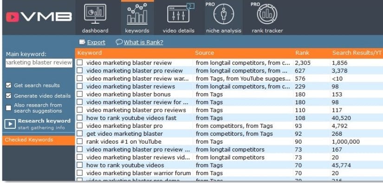Open the What is Rank? link

(143, 43)
